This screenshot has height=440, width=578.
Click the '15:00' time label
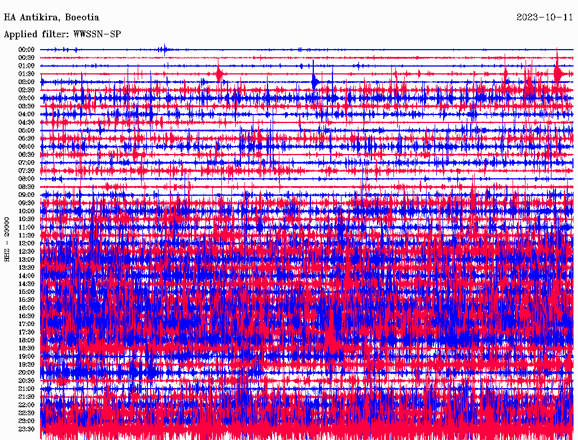coord(27,292)
